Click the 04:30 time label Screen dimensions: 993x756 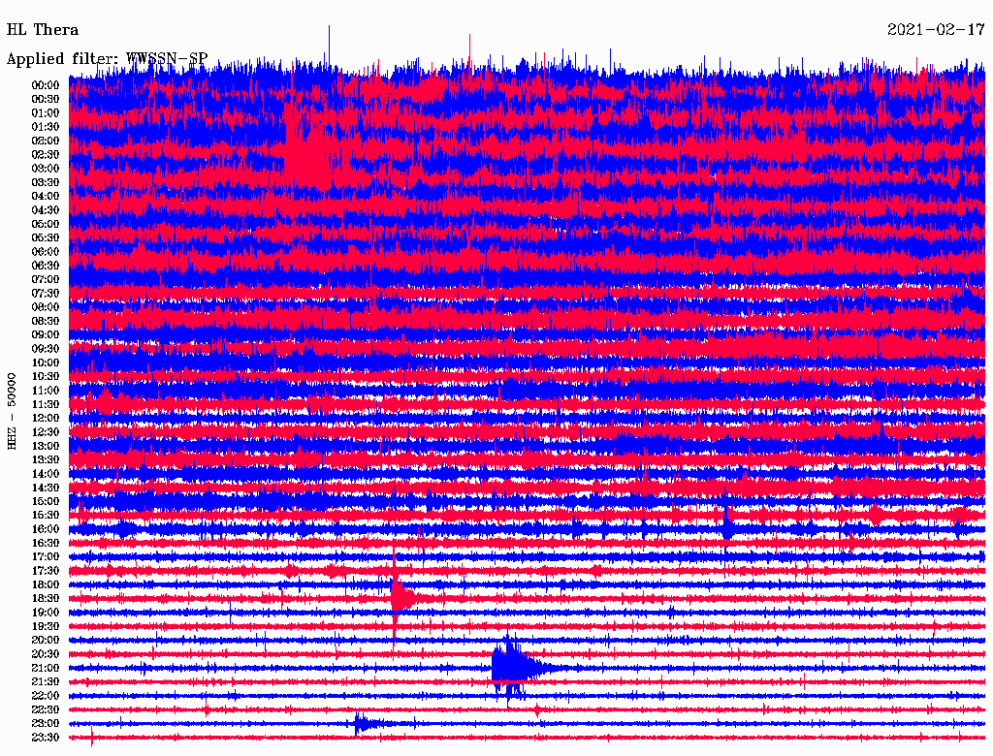46,210
